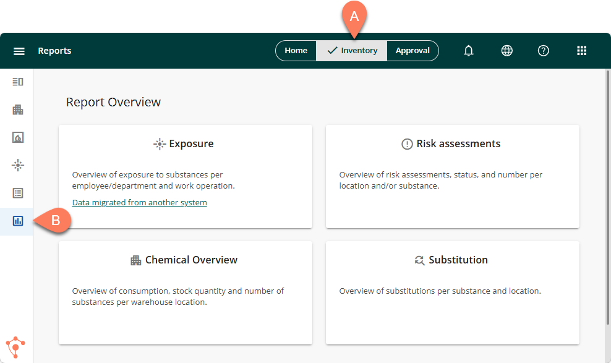Switch to the Approval module
The image size is (611, 363).
coord(412,51)
